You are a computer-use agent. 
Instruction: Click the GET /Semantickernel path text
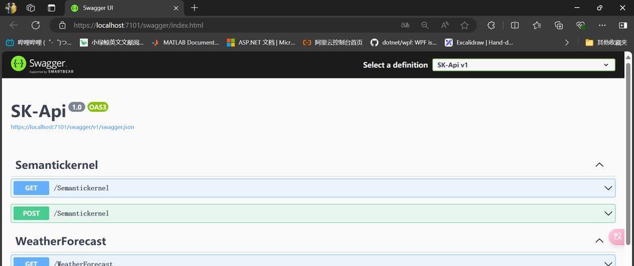click(x=81, y=188)
